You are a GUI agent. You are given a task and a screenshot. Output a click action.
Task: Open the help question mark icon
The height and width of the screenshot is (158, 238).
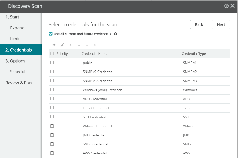[x=226, y=6]
